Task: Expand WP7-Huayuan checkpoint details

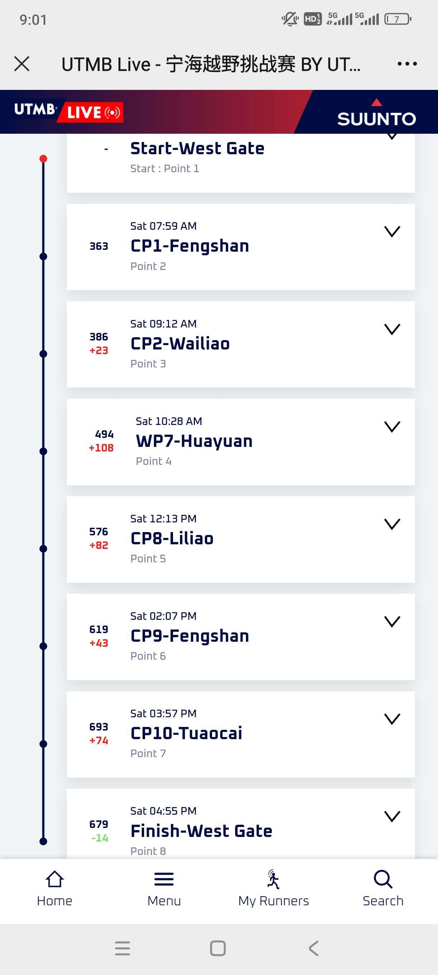Action: 392,426
